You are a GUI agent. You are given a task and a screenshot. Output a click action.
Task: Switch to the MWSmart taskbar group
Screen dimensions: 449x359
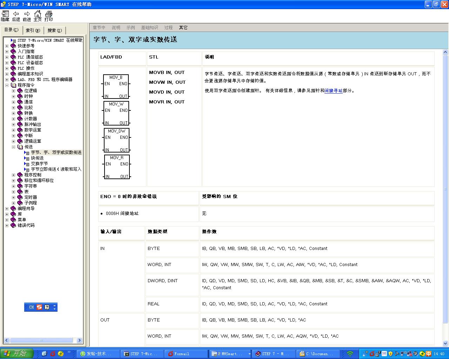[231, 354]
